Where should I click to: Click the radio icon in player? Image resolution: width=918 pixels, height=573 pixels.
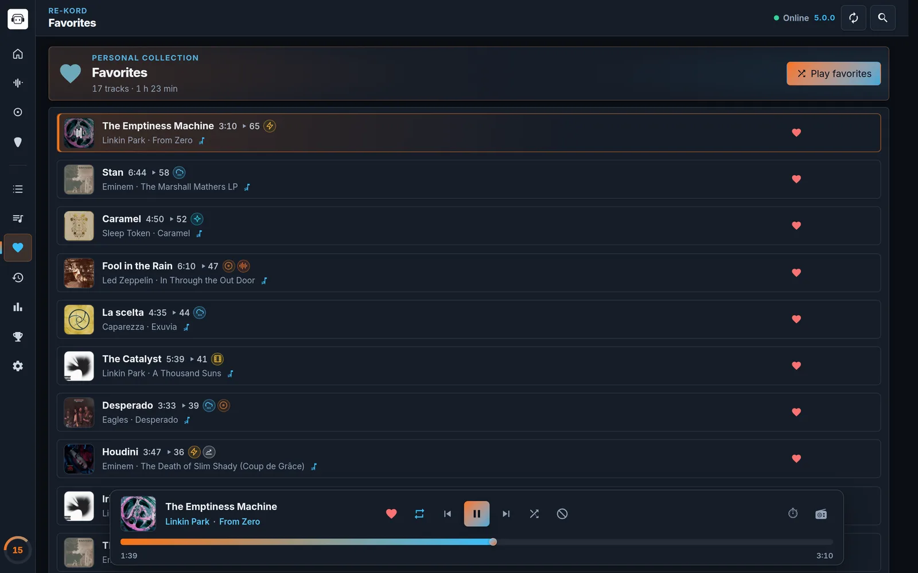(x=821, y=514)
